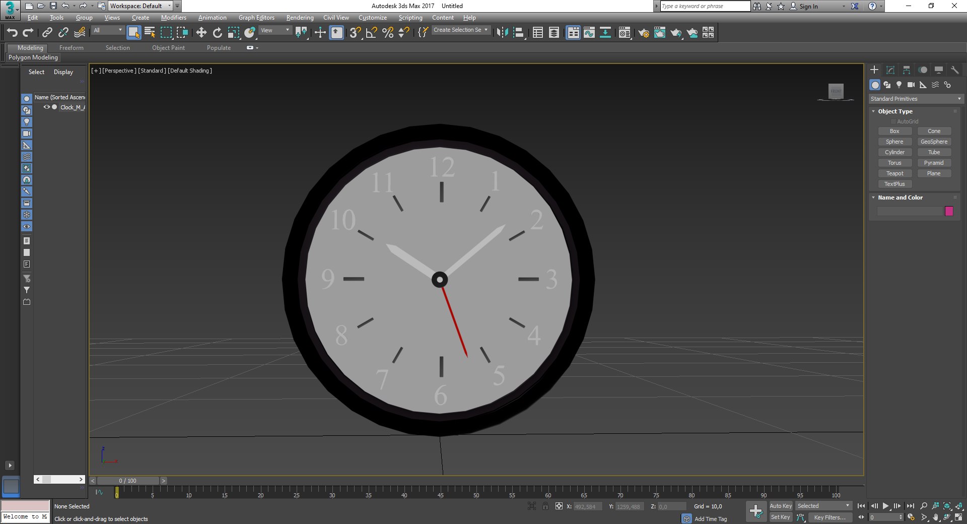Viewport: 967px width, 524px height.
Task: Click the object name input field
Action: [910, 211]
